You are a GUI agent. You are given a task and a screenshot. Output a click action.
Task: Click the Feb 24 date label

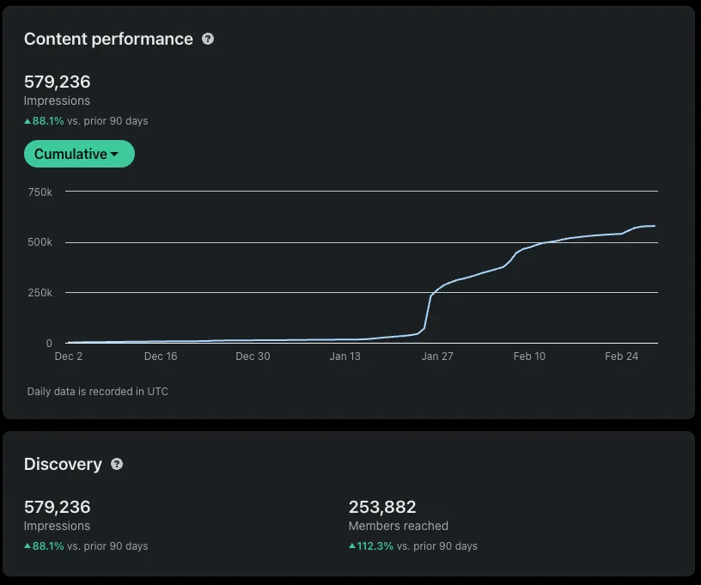click(621, 356)
